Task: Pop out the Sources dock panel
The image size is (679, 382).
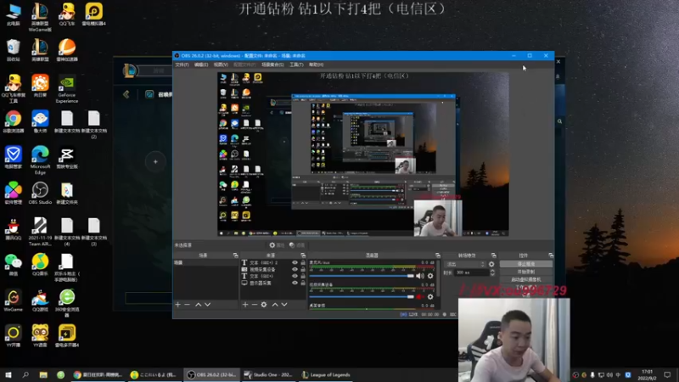Action: point(303,256)
